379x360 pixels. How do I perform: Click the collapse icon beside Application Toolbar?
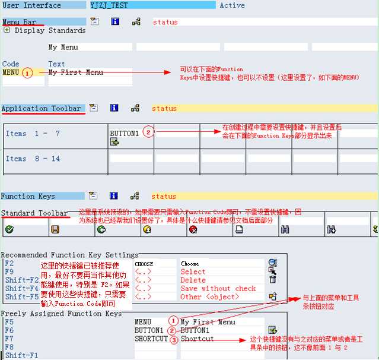coord(94,108)
